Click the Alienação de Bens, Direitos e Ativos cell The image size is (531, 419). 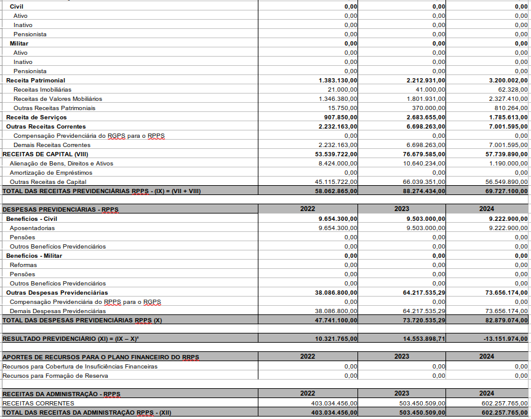[62, 163]
